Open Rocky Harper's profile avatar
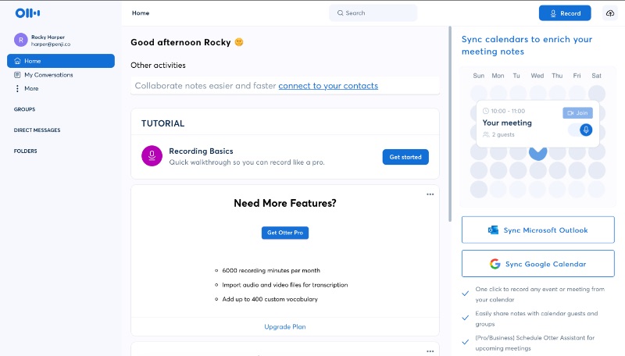This screenshot has height=356, width=625. 21,41
